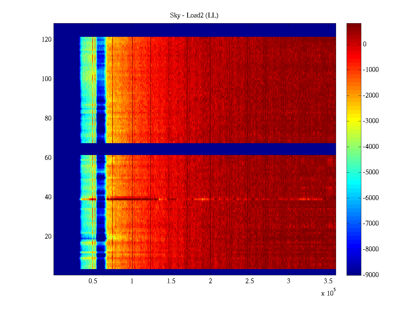This screenshot has height=309, width=412.
Task: Click the x-axis tick label 3.5
Action: [x=328, y=281]
